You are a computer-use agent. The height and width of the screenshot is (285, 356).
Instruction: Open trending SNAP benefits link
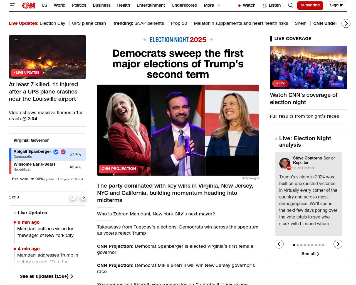click(149, 23)
